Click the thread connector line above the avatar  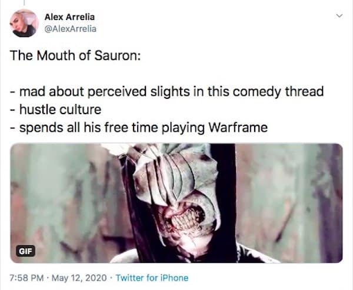[x=24, y=2]
